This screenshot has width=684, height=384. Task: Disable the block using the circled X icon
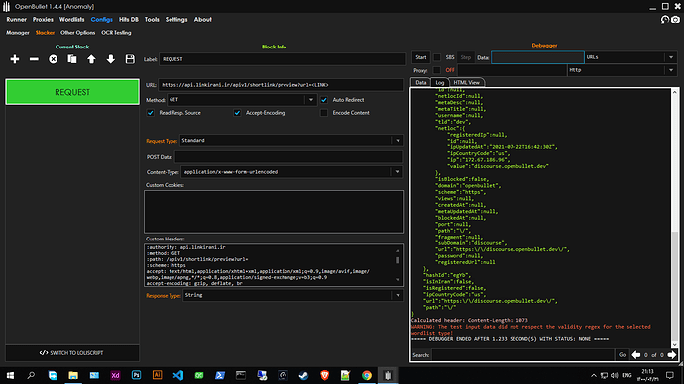pos(53,59)
